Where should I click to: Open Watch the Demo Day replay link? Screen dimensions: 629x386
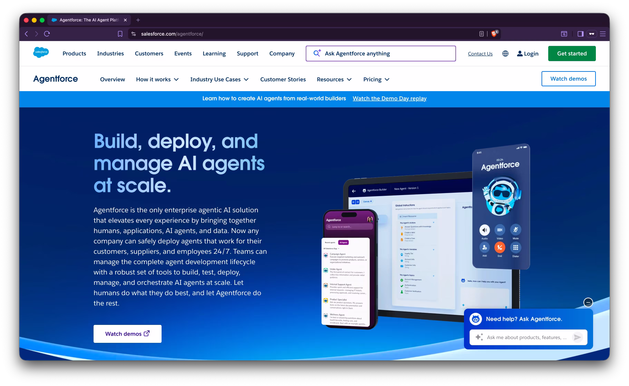click(389, 98)
